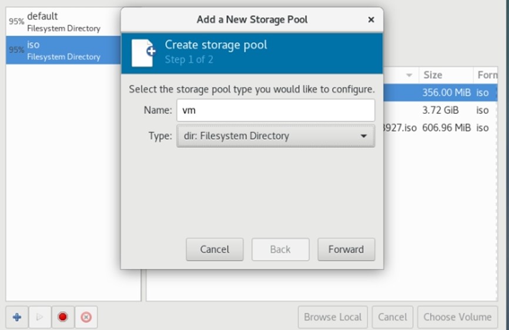Screen dimensions: 509x330
Task: Click into the Name field containing vm
Action: click(x=275, y=110)
